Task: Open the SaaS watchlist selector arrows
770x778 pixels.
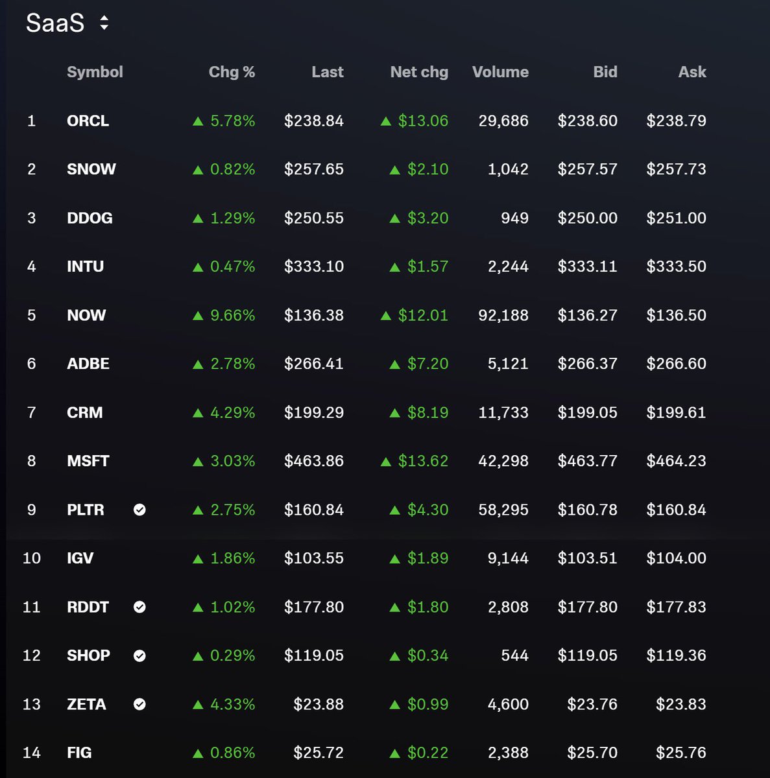Action: (x=104, y=23)
